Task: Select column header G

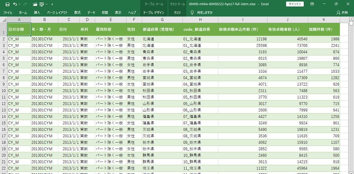Action: coord(162,20)
